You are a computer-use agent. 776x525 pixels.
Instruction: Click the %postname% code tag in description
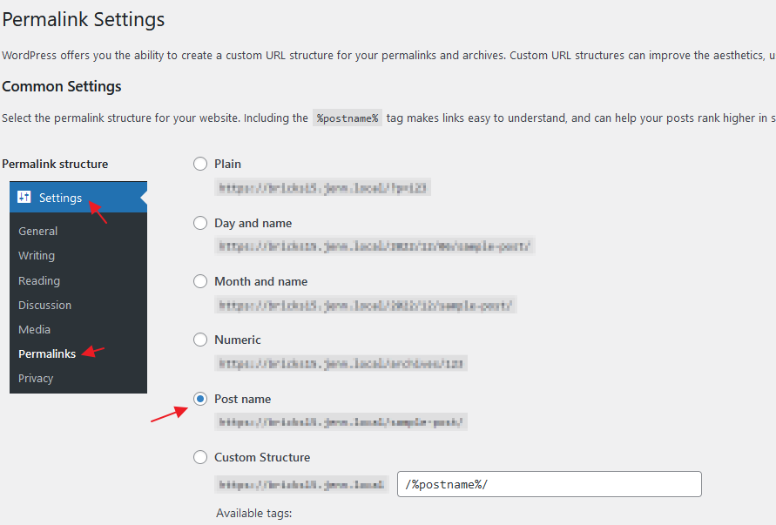pos(348,118)
